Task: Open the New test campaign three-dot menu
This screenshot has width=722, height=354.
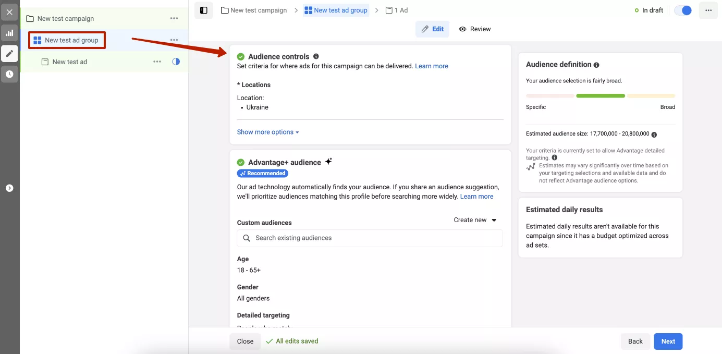Action: point(174,19)
